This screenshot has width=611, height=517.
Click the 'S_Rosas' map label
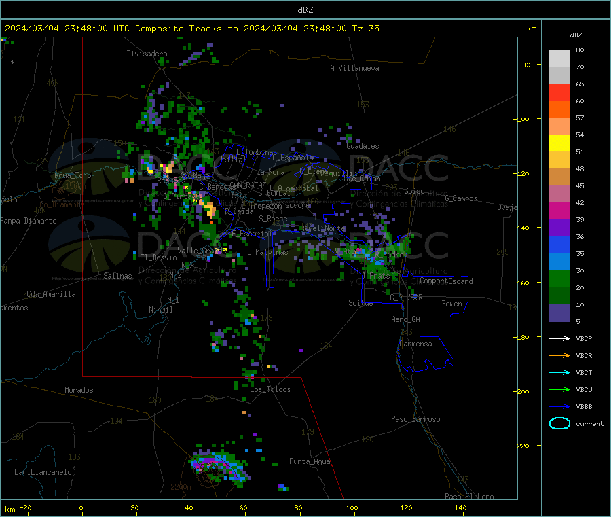point(273,219)
